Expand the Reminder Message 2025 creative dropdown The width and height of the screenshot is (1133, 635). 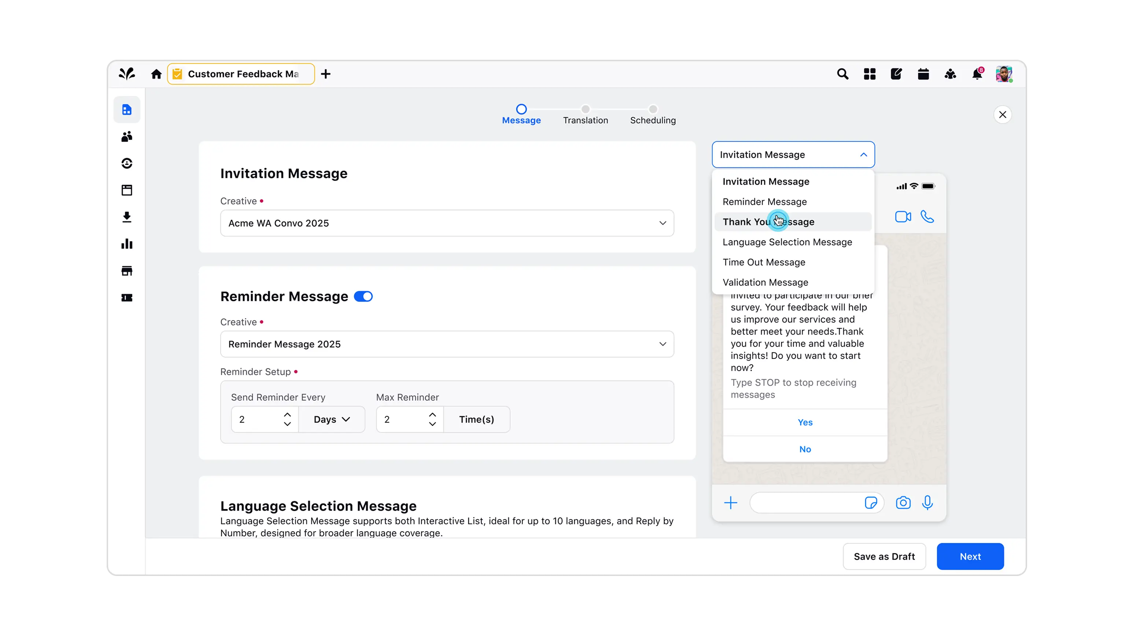(447, 344)
